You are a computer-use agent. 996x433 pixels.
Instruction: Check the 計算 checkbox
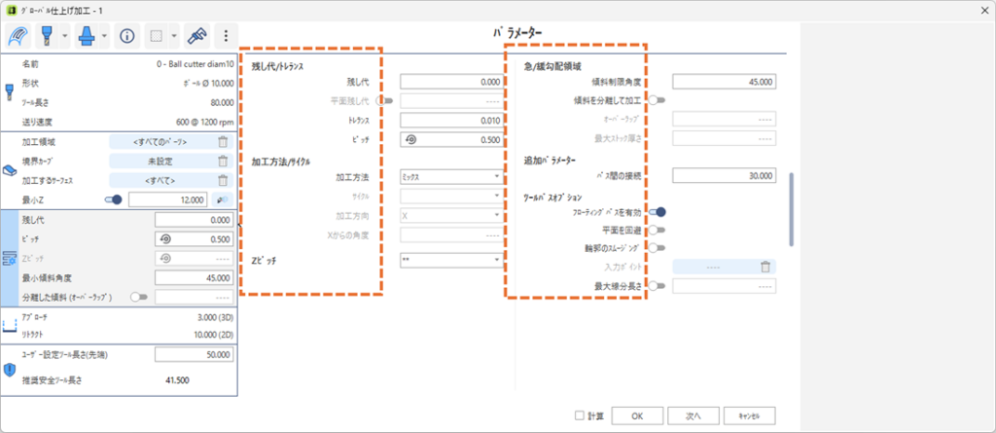580,415
